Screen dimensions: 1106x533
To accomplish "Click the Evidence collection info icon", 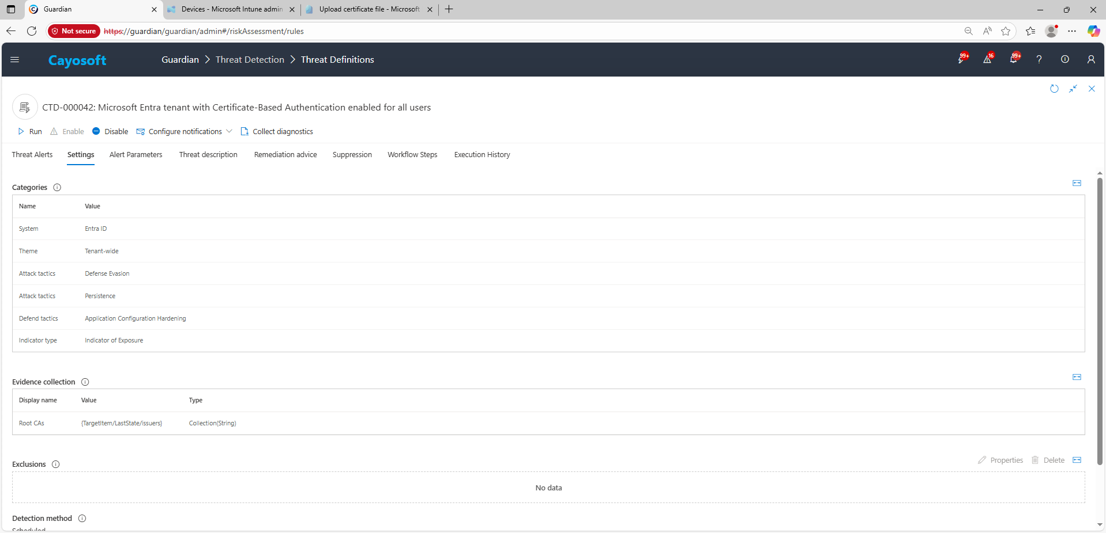I will click(x=85, y=382).
